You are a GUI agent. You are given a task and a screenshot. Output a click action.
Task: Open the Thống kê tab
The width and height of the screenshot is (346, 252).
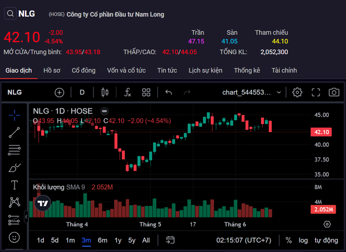[247, 71]
